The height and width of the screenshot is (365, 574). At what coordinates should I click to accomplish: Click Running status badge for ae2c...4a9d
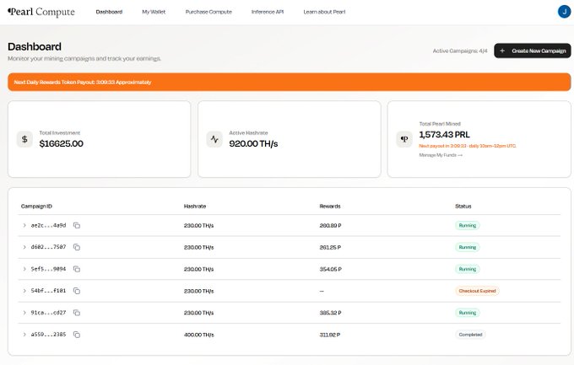tap(468, 225)
